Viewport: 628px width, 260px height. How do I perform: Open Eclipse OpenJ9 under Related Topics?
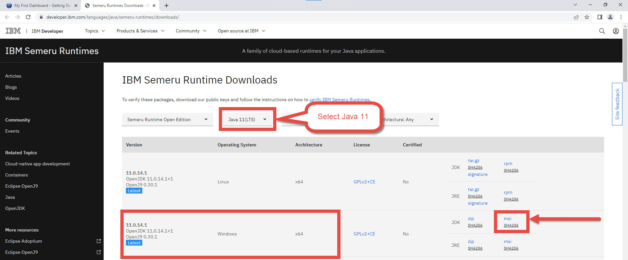click(x=22, y=186)
